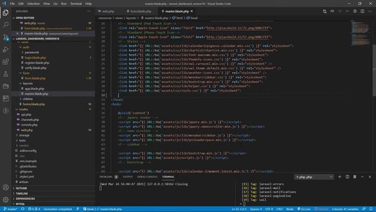Add a new terminal with plus icon
The image size is (376, 212).
point(340,177)
